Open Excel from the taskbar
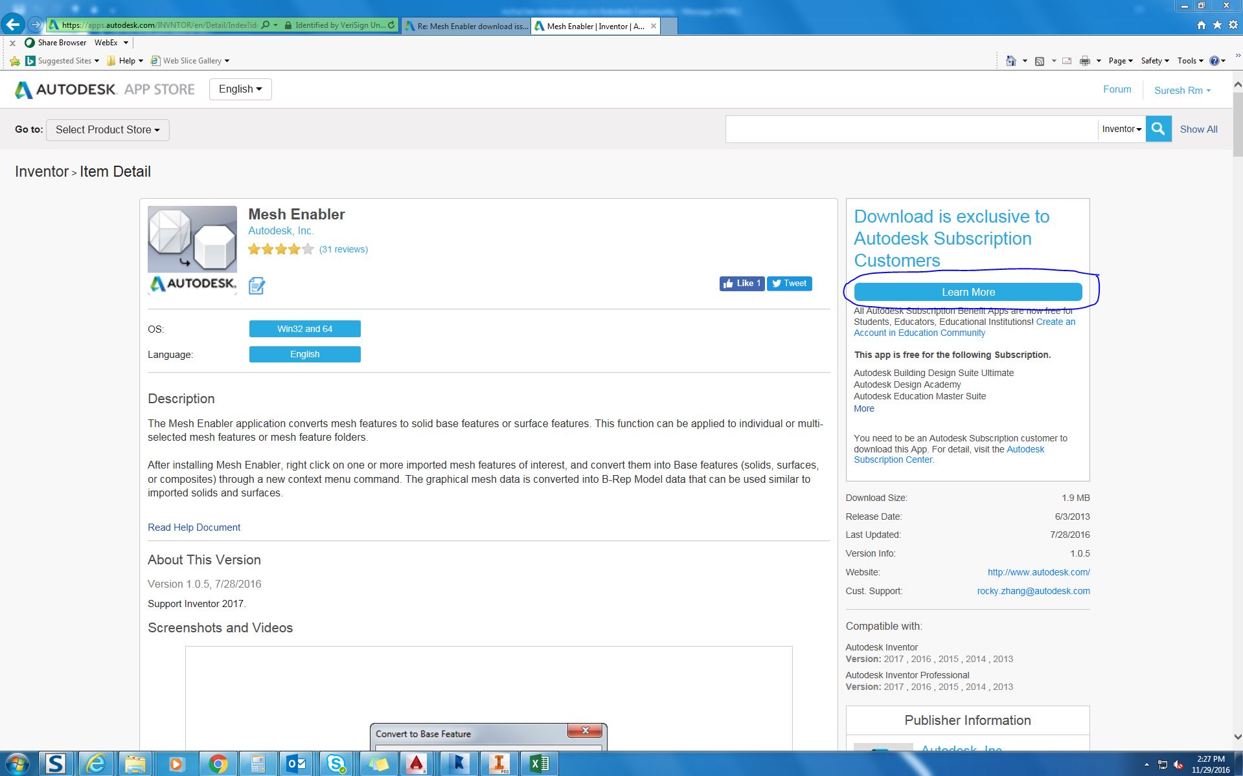The width and height of the screenshot is (1243, 776). (x=539, y=764)
